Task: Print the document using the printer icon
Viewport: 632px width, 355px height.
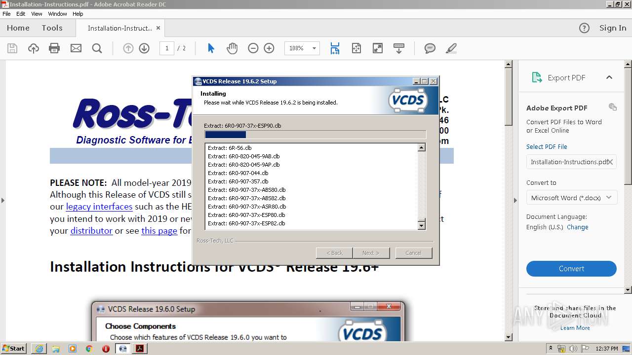Action: point(54,48)
